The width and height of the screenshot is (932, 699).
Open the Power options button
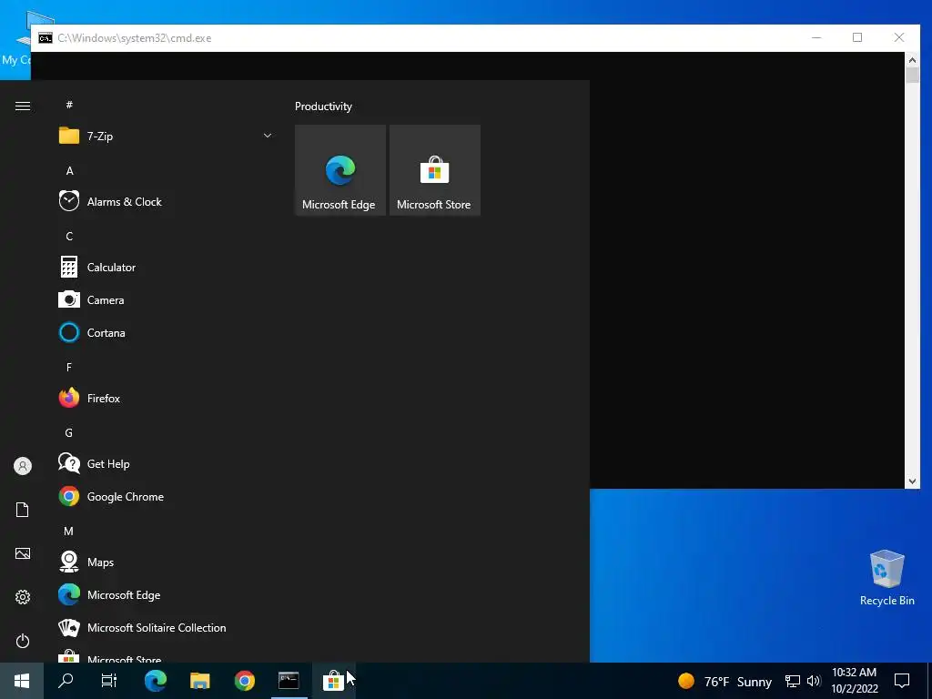[23, 641]
